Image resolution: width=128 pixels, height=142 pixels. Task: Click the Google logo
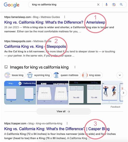tap(12, 5)
